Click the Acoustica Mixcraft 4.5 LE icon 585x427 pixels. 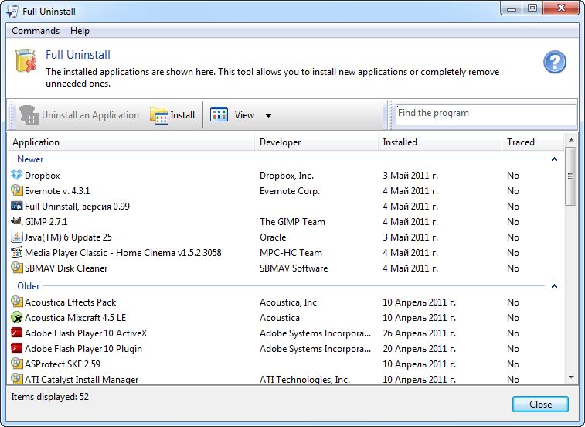pyautogui.click(x=17, y=317)
